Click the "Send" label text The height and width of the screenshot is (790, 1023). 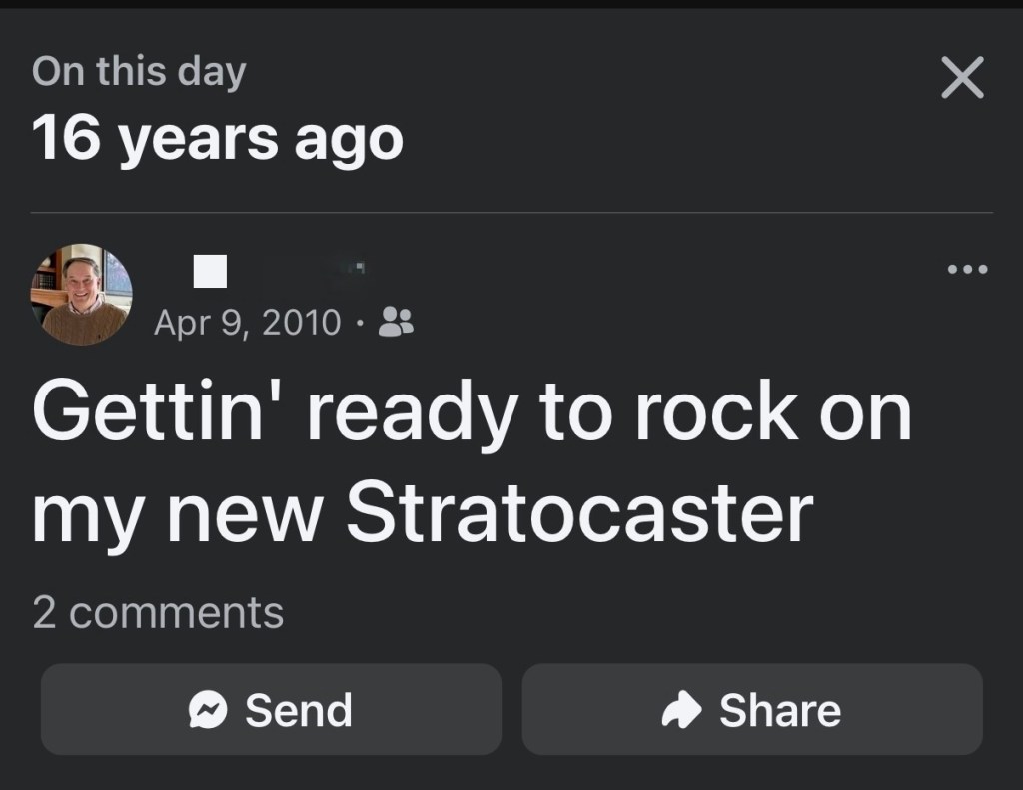(299, 711)
